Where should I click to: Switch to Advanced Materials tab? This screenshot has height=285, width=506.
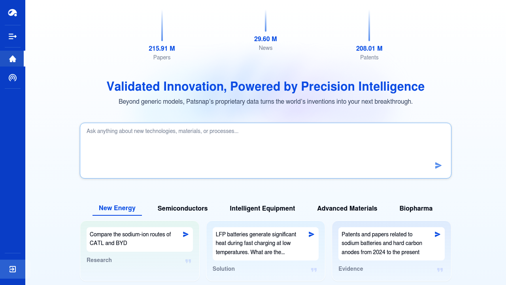point(347,208)
